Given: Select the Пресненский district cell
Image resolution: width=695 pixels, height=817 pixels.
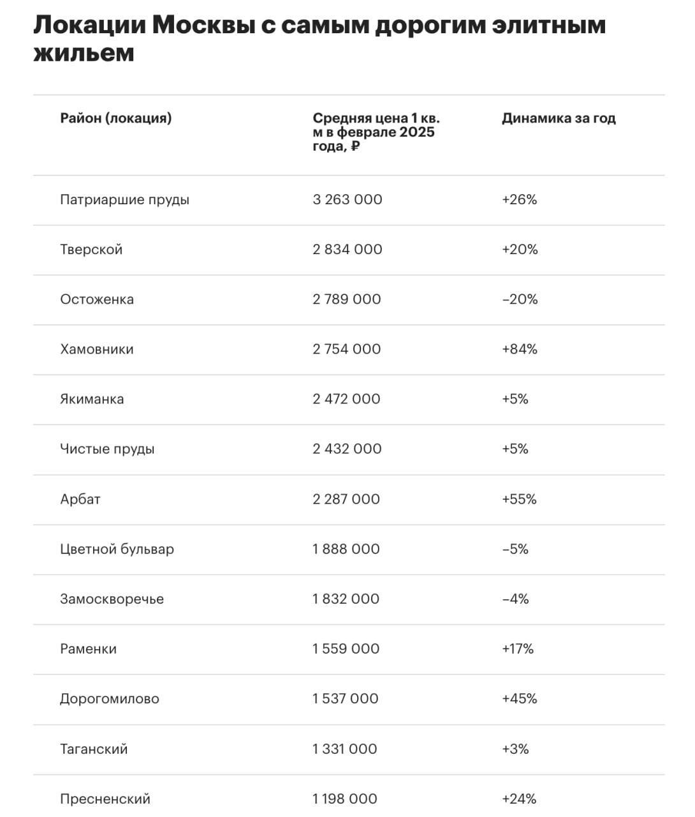Looking at the screenshot, I should (x=105, y=798).
